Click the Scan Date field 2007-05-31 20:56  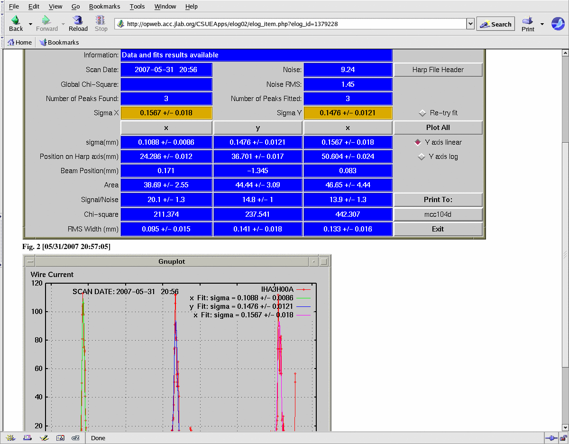pos(166,70)
